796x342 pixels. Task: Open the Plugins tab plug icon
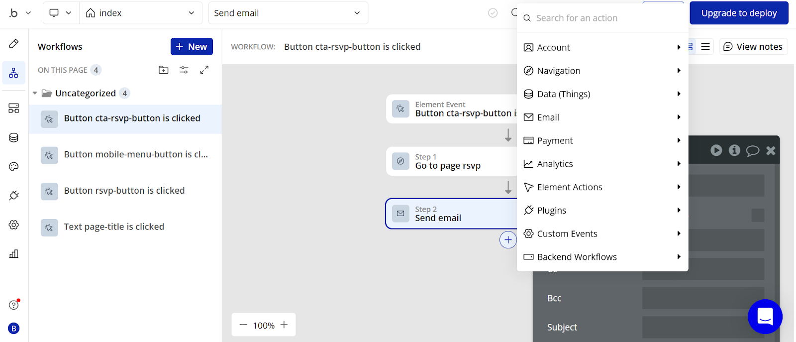(14, 196)
